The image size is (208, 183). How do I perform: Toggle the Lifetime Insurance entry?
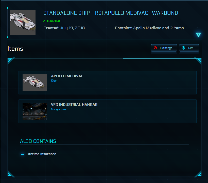coord(41,154)
